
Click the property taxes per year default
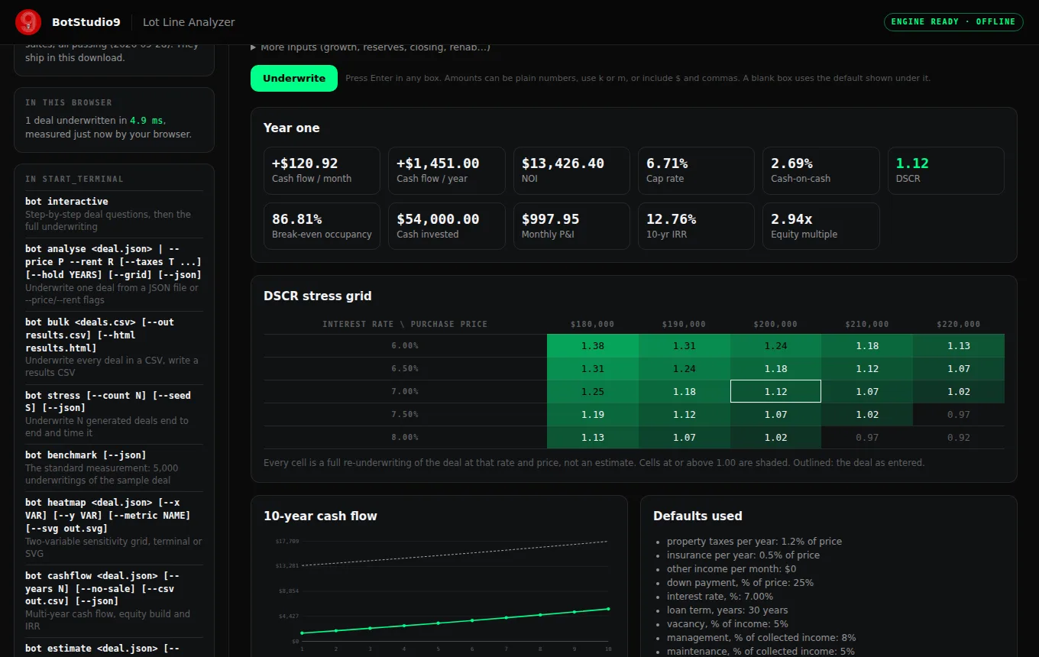point(754,542)
